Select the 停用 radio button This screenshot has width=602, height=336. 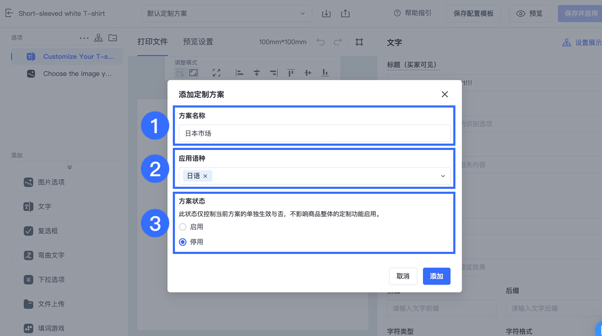pos(183,242)
